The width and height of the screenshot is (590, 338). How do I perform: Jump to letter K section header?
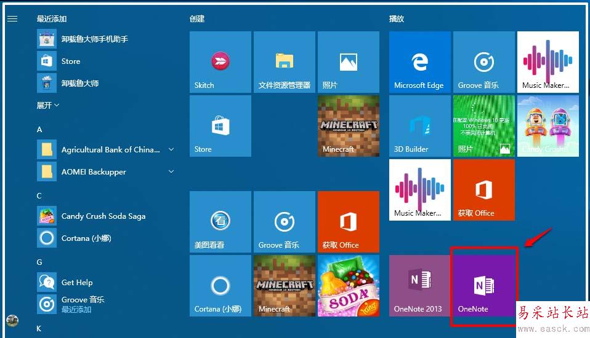(x=39, y=329)
